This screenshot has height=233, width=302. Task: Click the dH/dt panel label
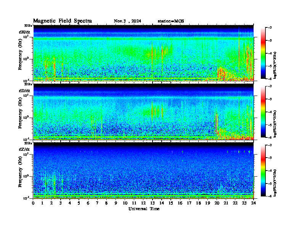pyautogui.click(x=24, y=32)
